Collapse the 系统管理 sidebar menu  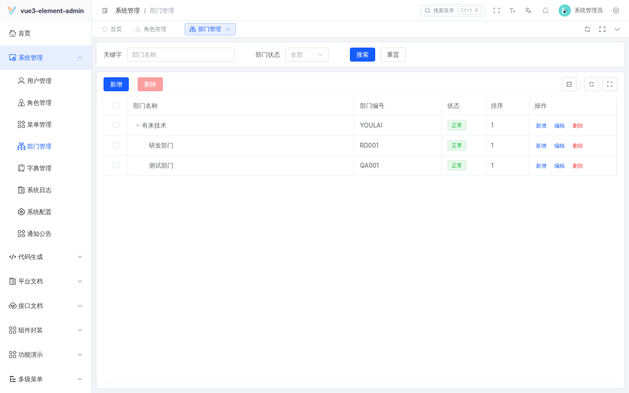(x=46, y=58)
